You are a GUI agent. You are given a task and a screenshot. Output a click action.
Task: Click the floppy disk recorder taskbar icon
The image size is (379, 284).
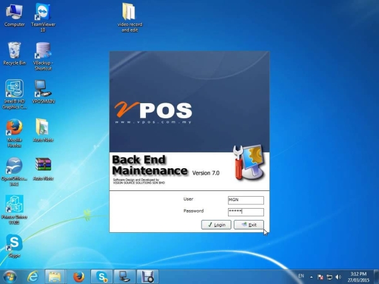click(x=148, y=276)
